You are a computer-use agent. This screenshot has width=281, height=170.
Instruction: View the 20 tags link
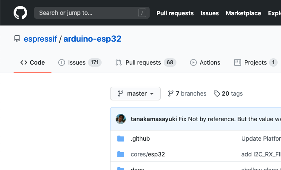pos(228,93)
